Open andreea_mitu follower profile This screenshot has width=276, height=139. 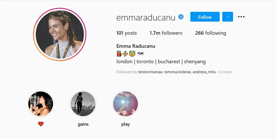tap(204, 72)
